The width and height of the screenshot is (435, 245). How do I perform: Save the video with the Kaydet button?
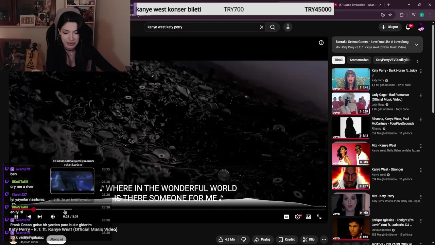click(x=286, y=240)
